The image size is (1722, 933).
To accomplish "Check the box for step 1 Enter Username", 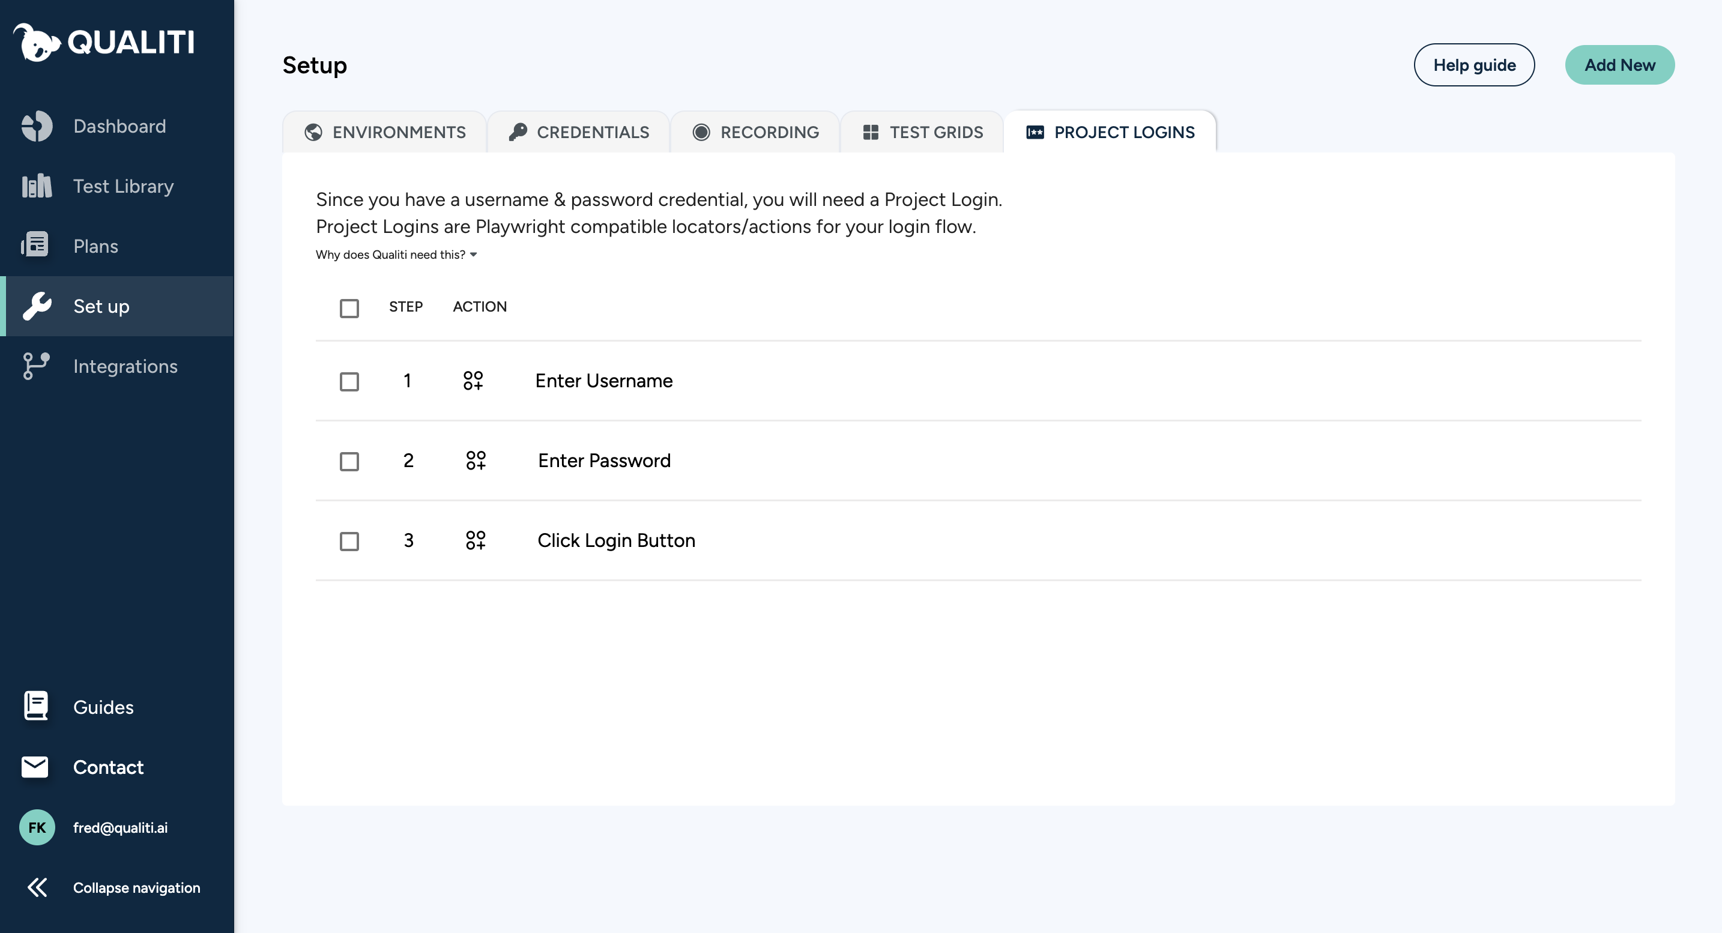I will click(349, 382).
